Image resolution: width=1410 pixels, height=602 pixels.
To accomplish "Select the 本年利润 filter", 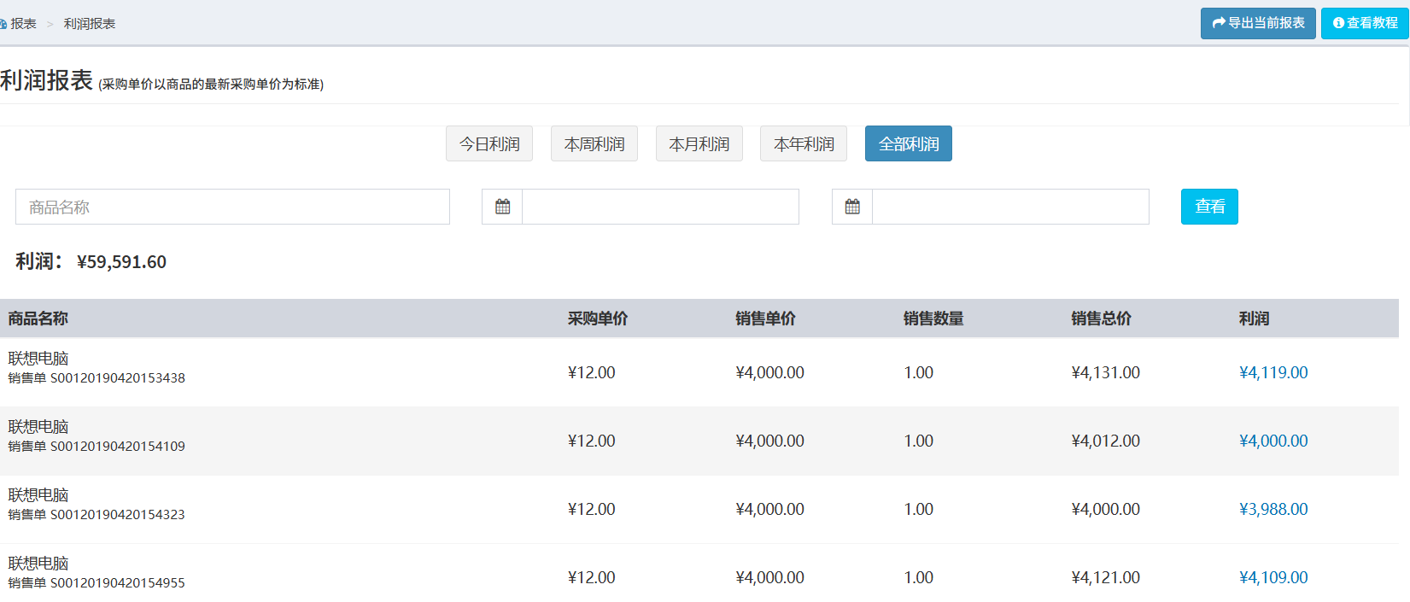I will coord(803,144).
